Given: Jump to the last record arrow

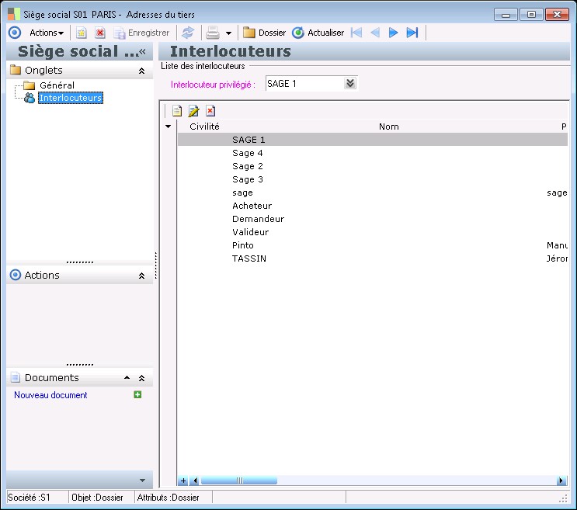Looking at the screenshot, I should 412,33.
